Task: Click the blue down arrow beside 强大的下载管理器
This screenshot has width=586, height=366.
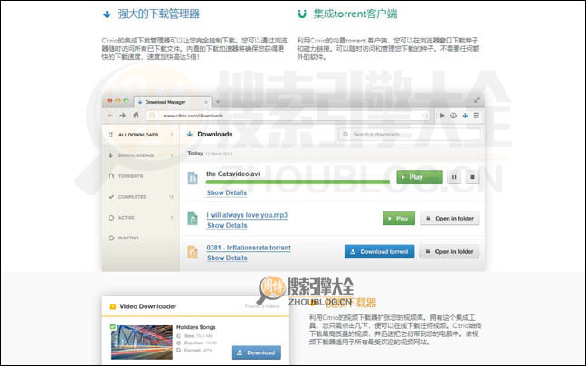Action: [107, 14]
